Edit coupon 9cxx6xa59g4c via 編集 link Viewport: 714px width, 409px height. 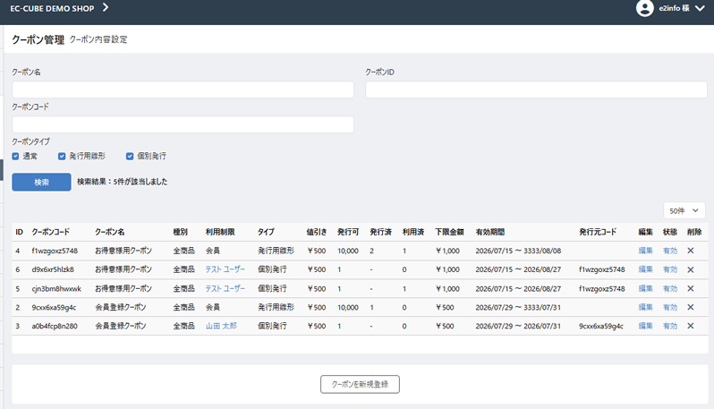tap(645, 308)
